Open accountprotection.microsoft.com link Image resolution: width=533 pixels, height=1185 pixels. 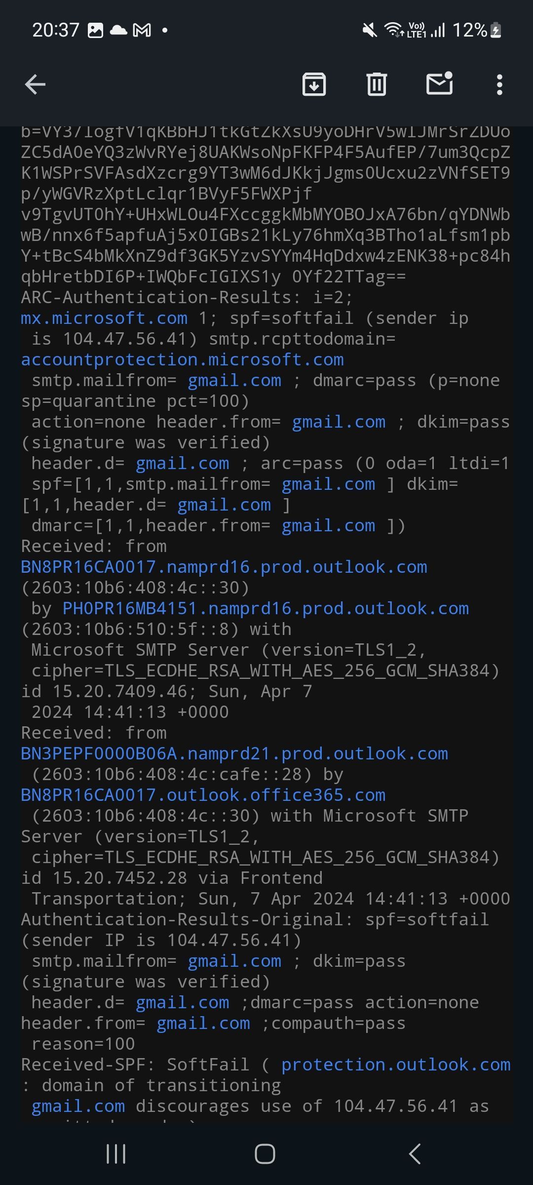point(183,359)
